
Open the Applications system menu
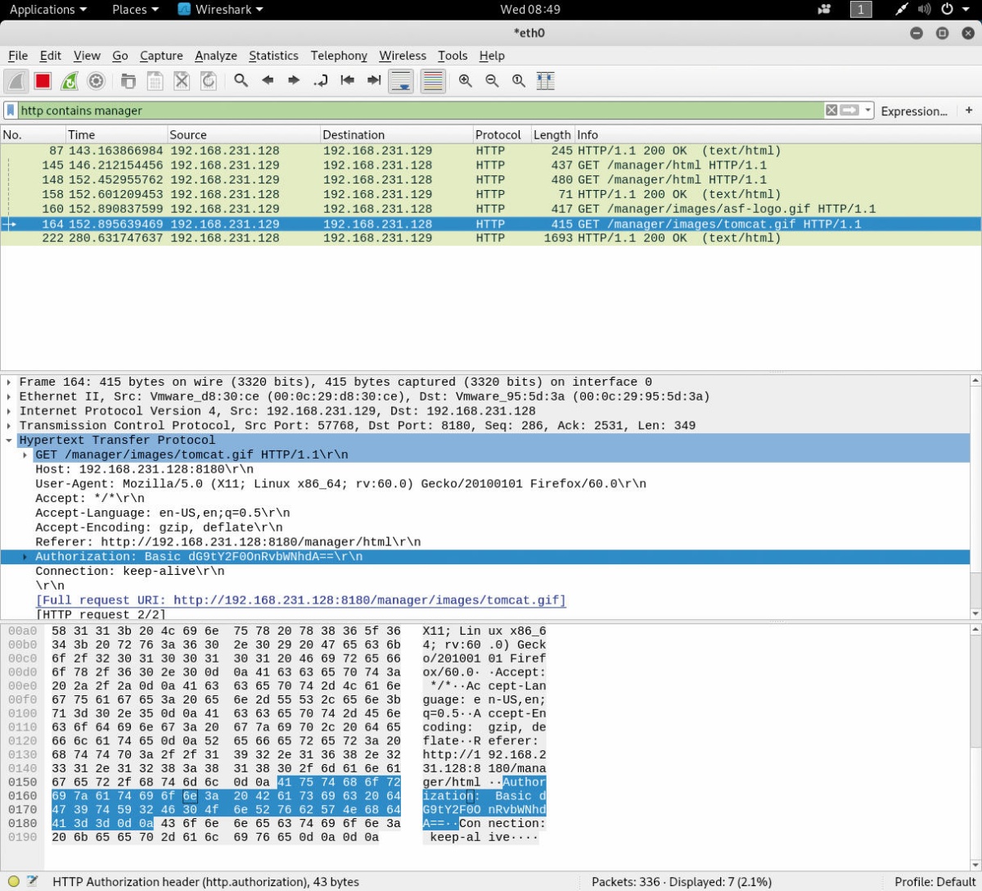coord(48,10)
